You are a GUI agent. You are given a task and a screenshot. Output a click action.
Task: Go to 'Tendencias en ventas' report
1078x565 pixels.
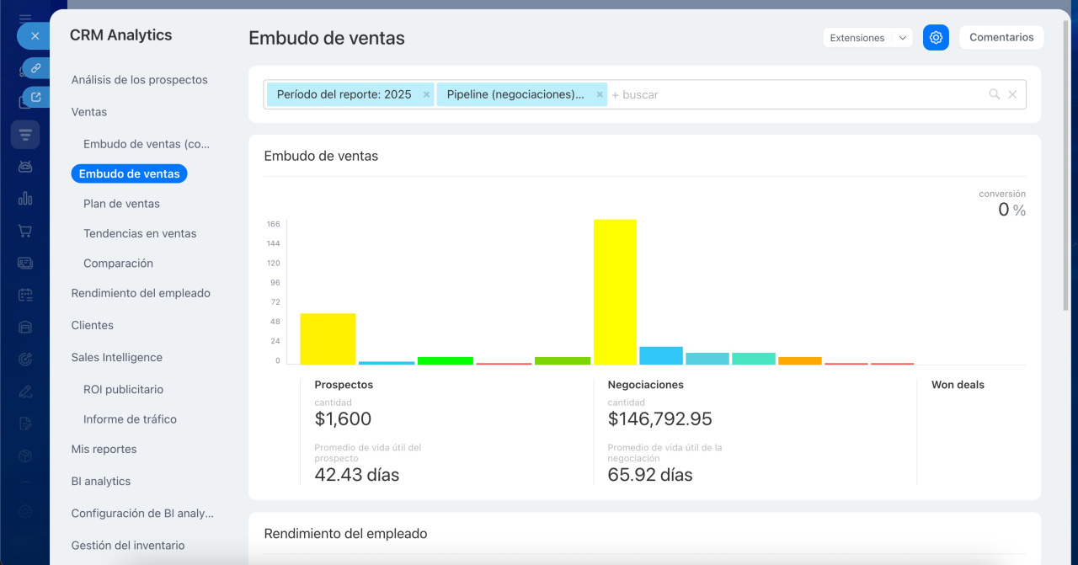140,233
